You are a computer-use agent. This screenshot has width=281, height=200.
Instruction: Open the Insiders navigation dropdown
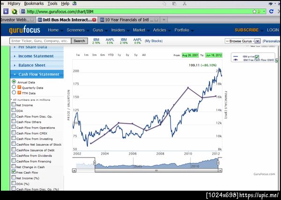(120, 30)
